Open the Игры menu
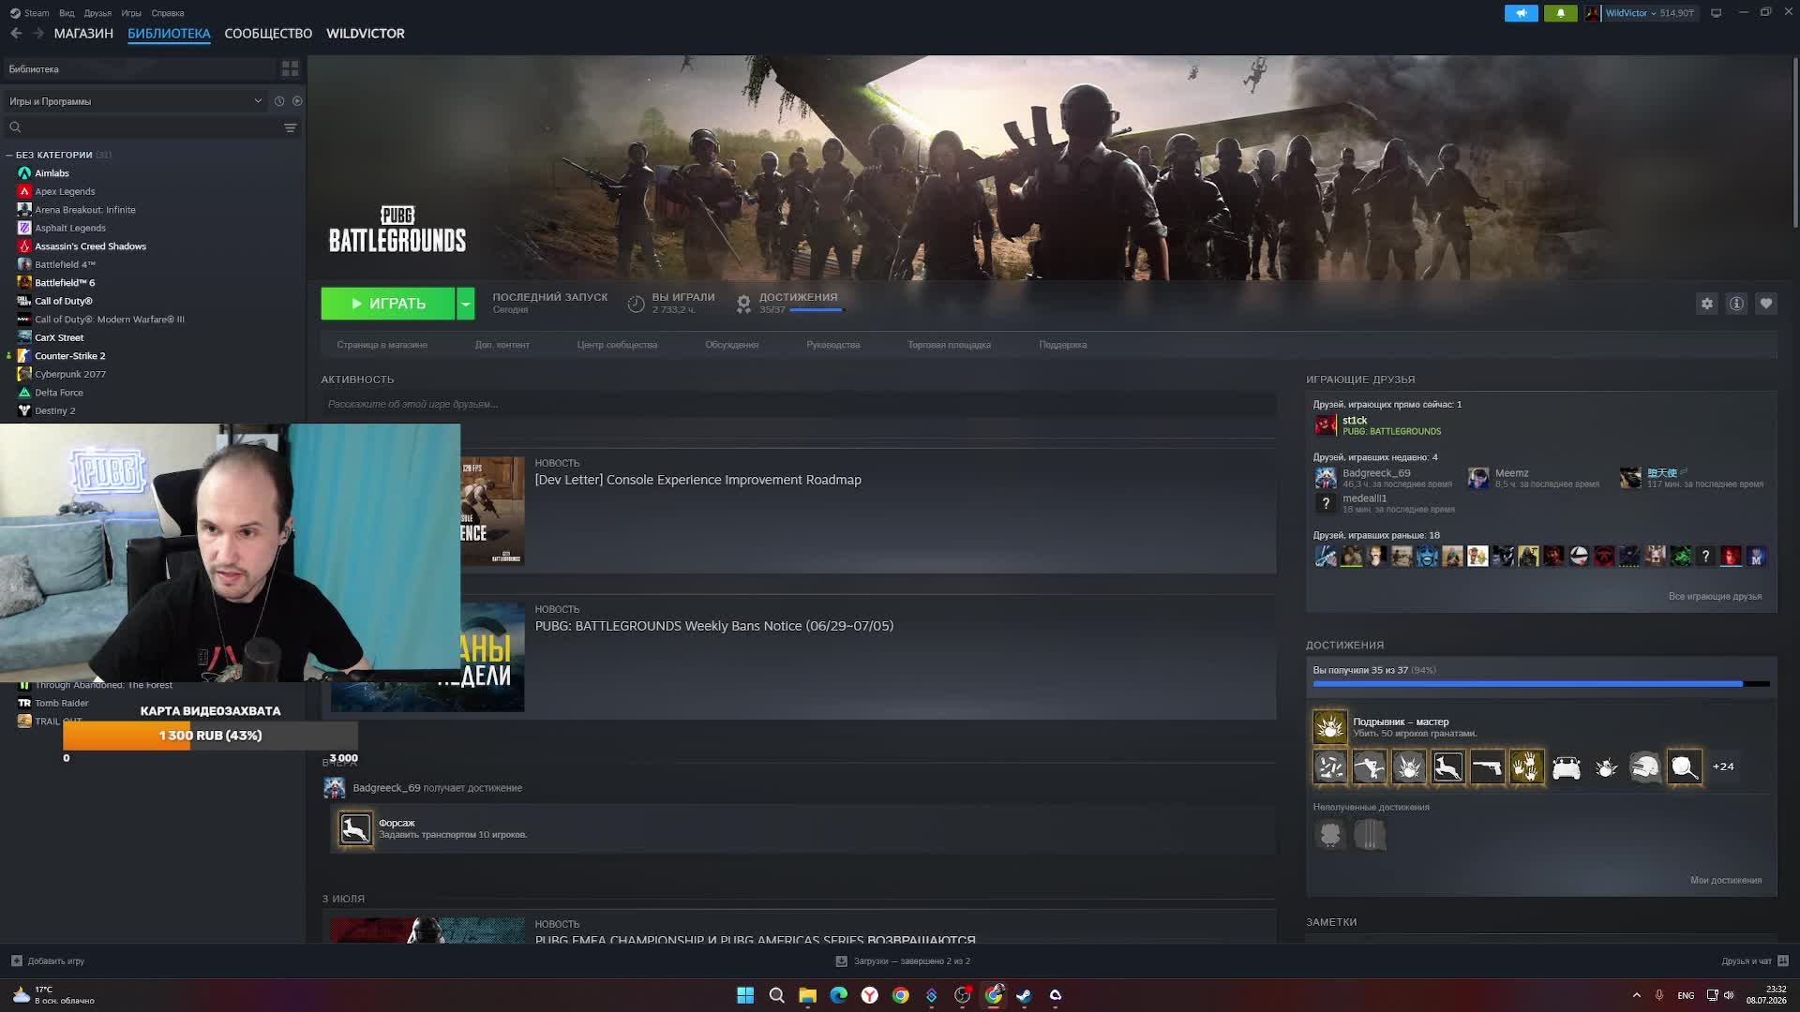The height and width of the screenshot is (1012, 1800). (x=131, y=13)
